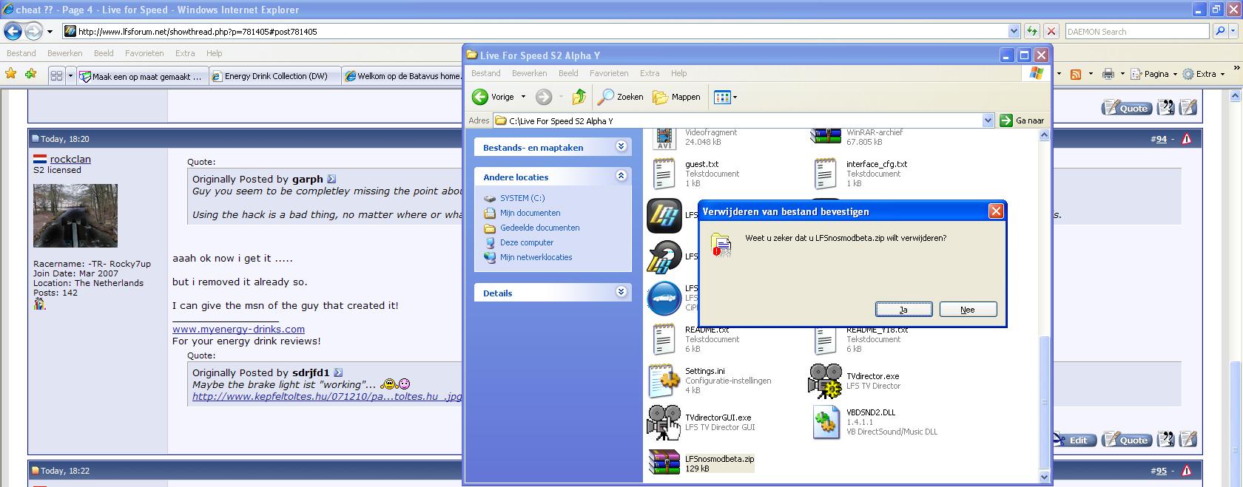Viewport: 1243px width, 487px height.
Task: Toggle the Mappen folders pane
Action: (676, 97)
